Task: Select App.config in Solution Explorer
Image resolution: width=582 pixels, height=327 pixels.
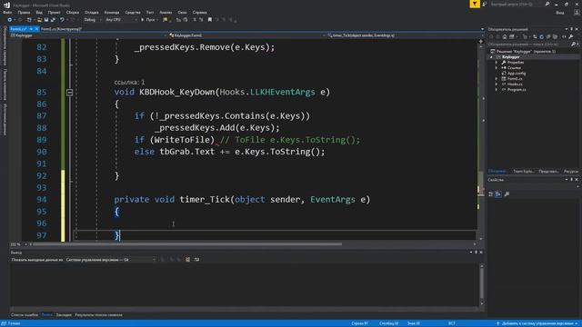Action: [517, 73]
